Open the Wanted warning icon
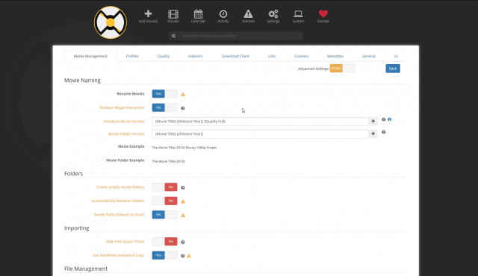This screenshot has width=478, height=276. click(248, 16)
